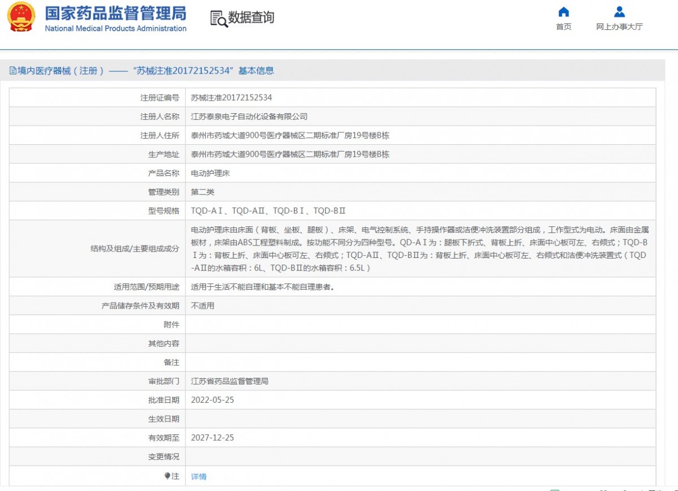Click the 网上办事大厅 person icon
Screen dimensions: 678x491
point(619,12)
